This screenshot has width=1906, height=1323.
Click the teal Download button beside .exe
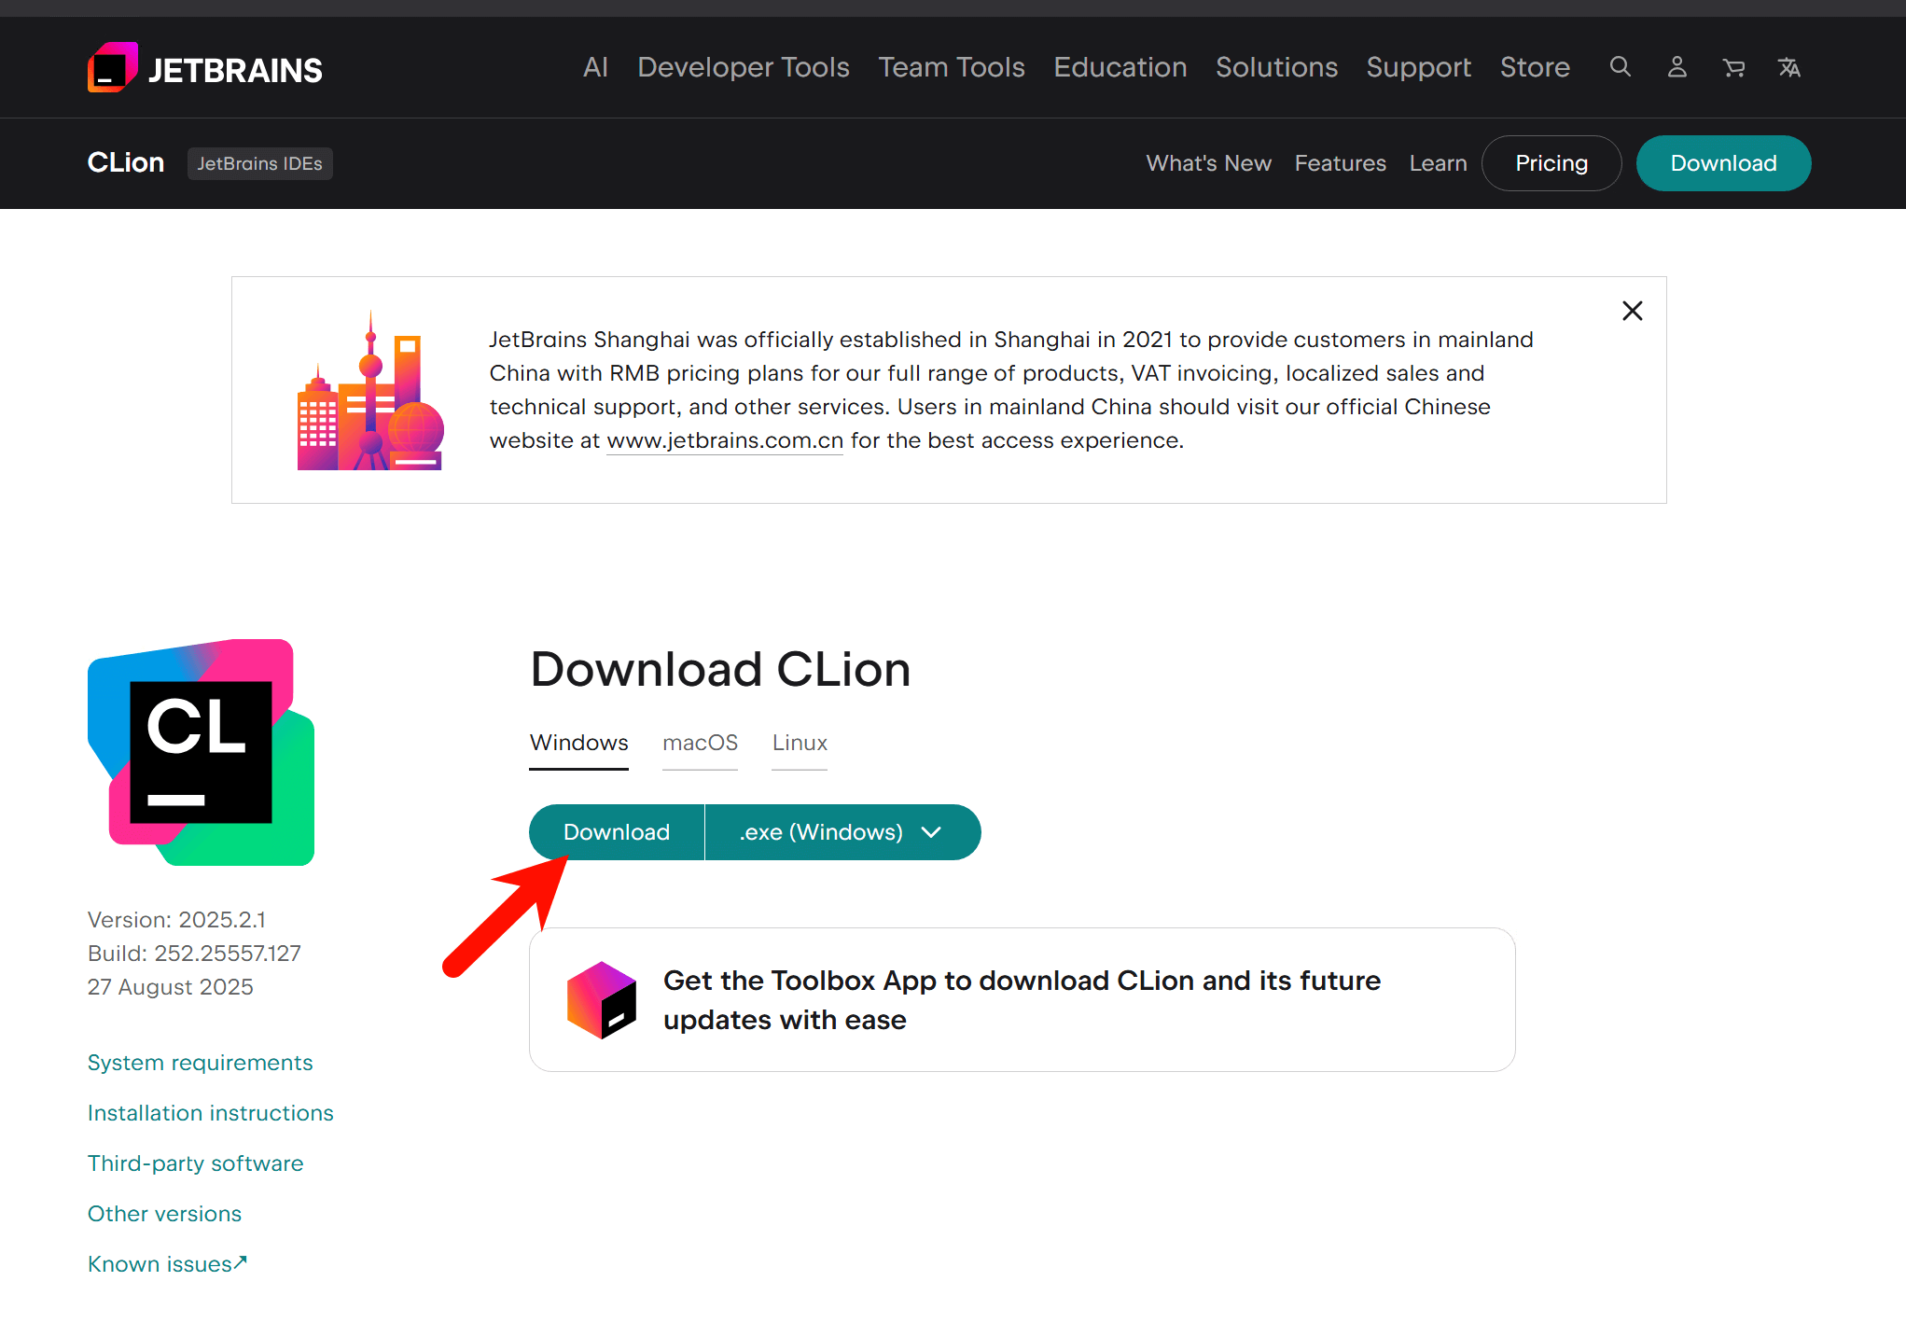pyautogui.click(x=617, y=832)
